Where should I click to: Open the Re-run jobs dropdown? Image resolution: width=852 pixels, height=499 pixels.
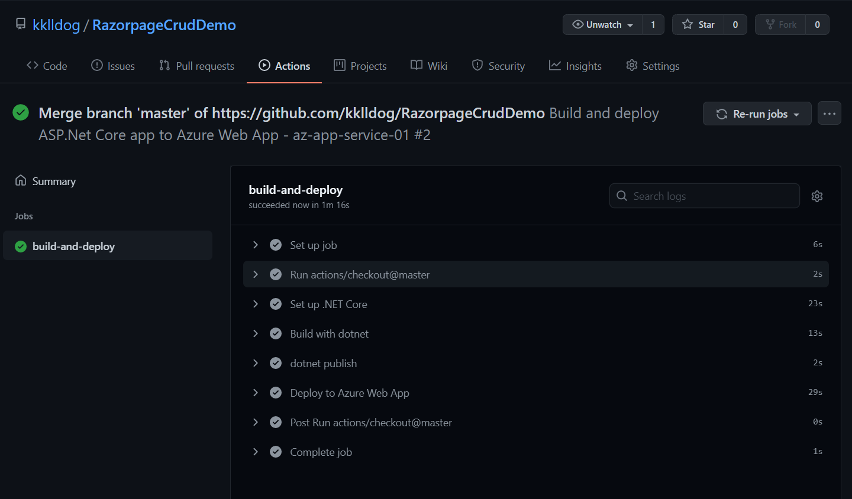[757, 114]
